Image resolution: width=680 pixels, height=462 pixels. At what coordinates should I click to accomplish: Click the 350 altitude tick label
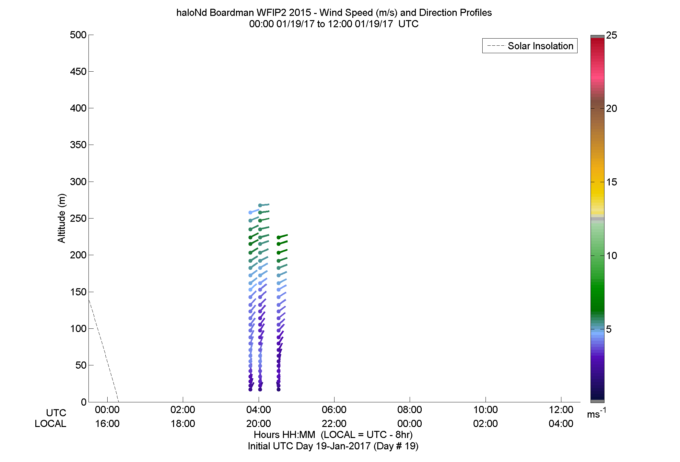(x=78, y=145)
